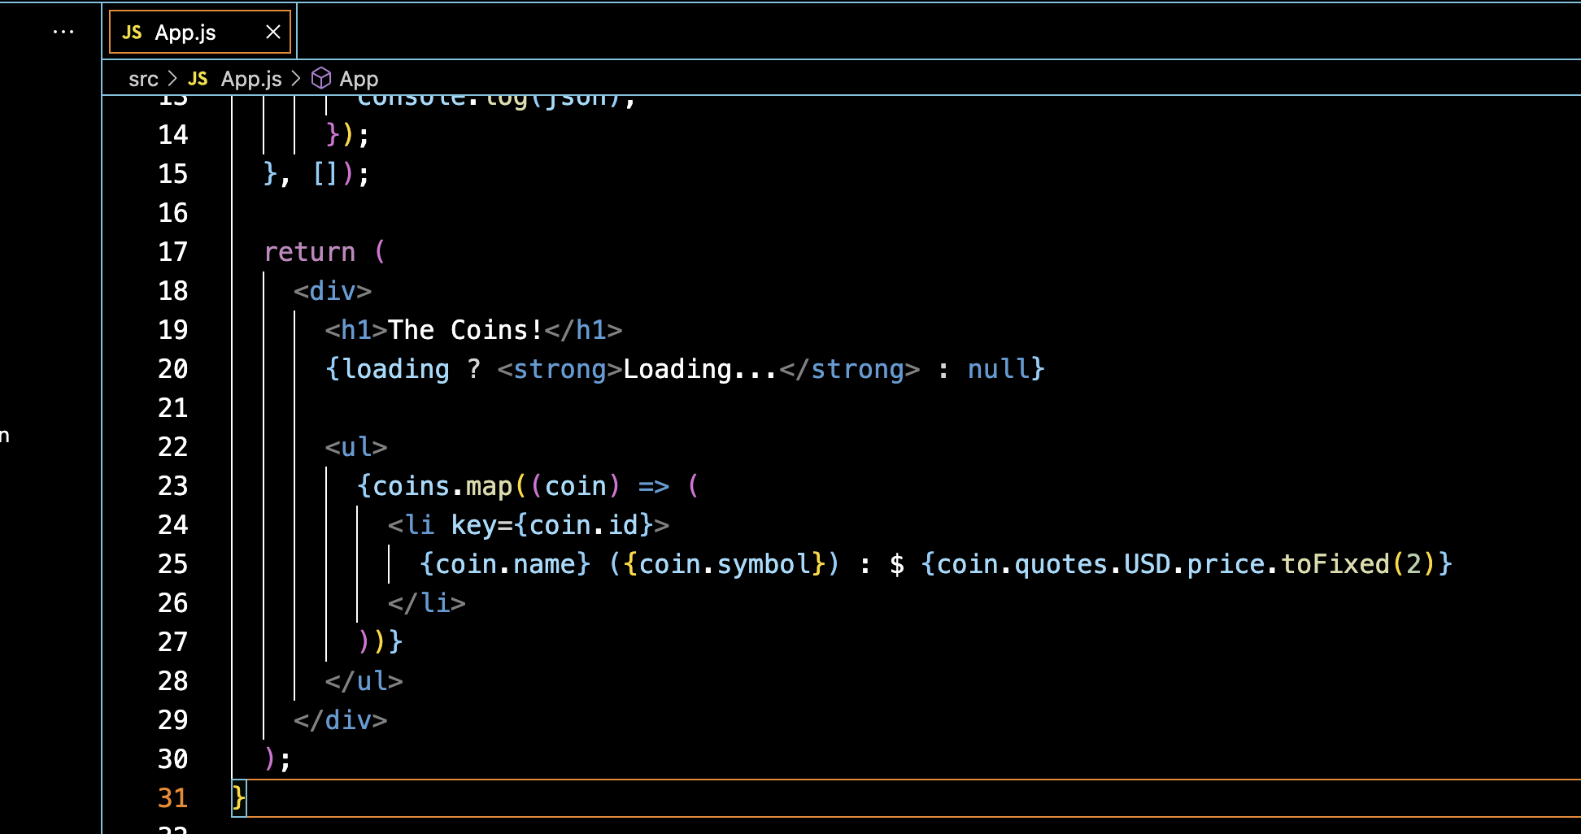Image resolution: width=1581 pixels, height=834 pixels.
Task: Select line number 20 in the gutter
Action: 172,368
